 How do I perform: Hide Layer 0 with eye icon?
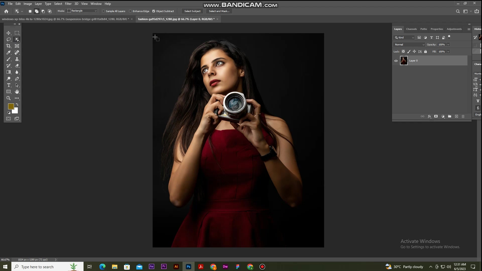coord(396,61)
